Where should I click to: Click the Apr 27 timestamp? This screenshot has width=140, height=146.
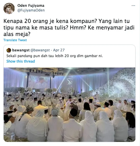(x=59, y=50)
